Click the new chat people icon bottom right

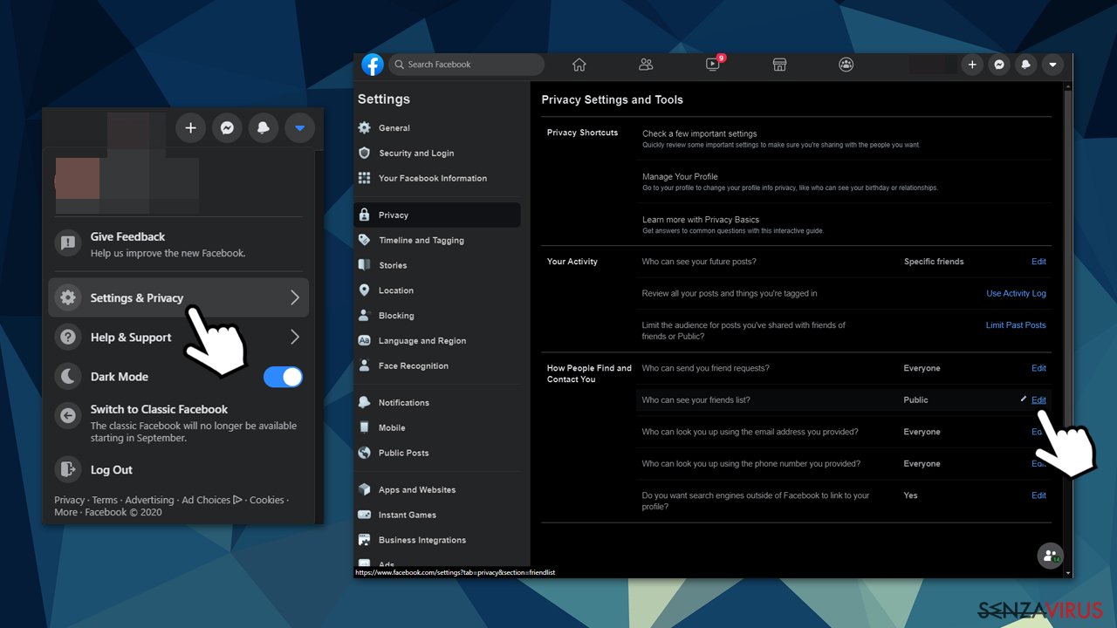1050,555
